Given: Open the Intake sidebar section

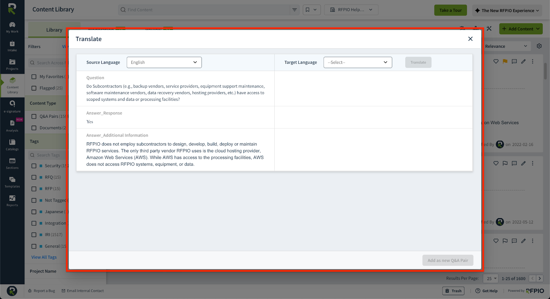Looking at the screenshot, I should tap(12, 46).
